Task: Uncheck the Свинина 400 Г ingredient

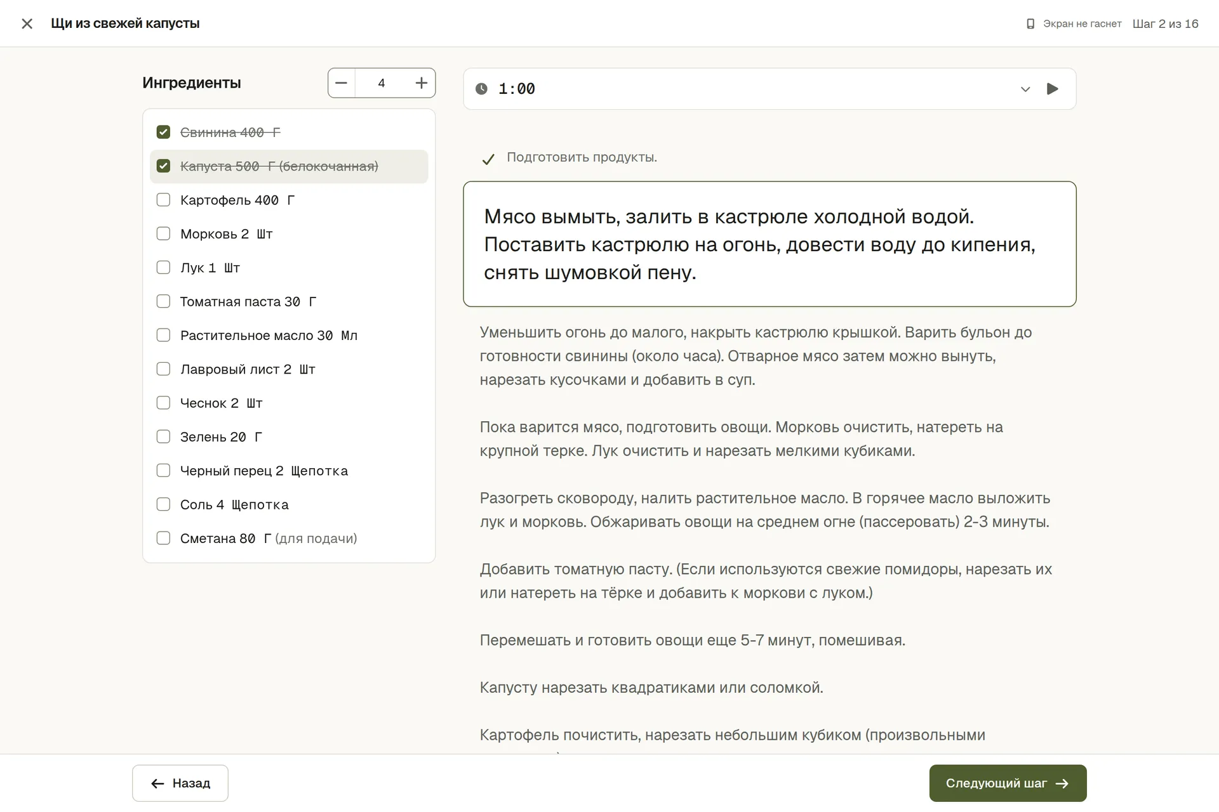Action: (163, 132)
